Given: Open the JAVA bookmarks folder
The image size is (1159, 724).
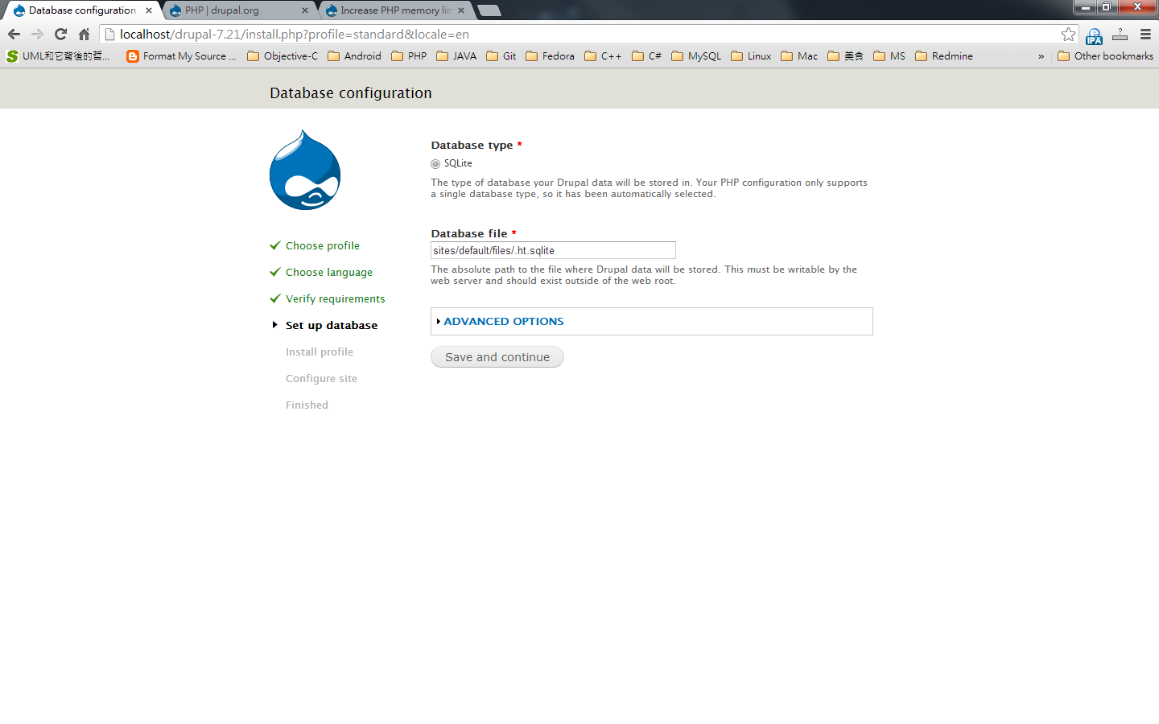Looking at the screenshot, I should point(456,56).
